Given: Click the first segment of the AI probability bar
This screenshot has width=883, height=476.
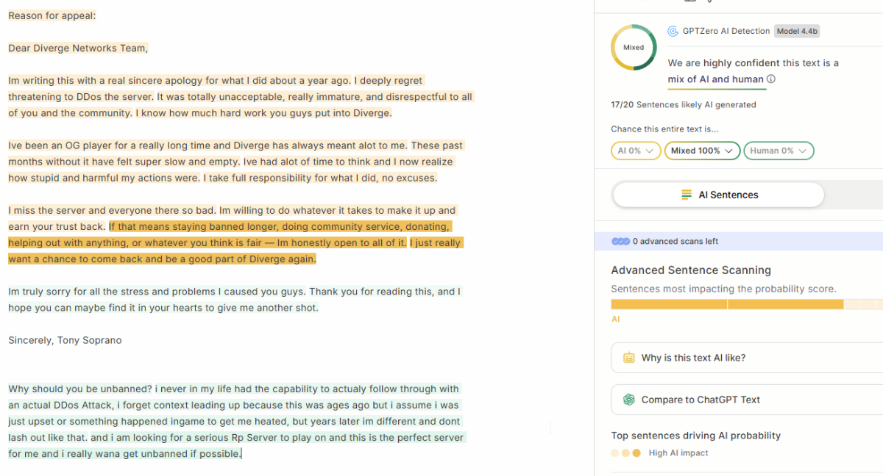Looking at the screenshot, I should click(x=669, y=304).
